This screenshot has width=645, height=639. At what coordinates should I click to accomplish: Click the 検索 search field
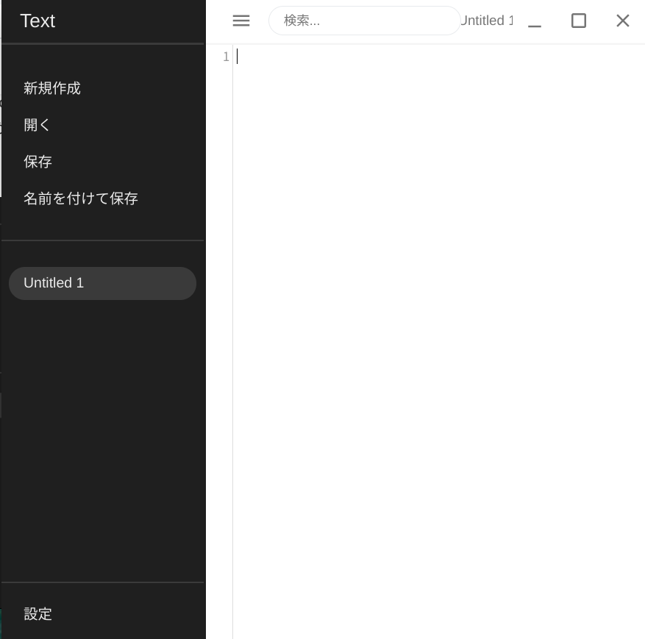tap(365, 21)
